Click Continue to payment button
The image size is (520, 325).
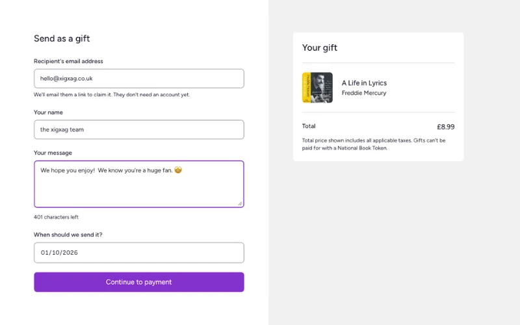(139, 282)
